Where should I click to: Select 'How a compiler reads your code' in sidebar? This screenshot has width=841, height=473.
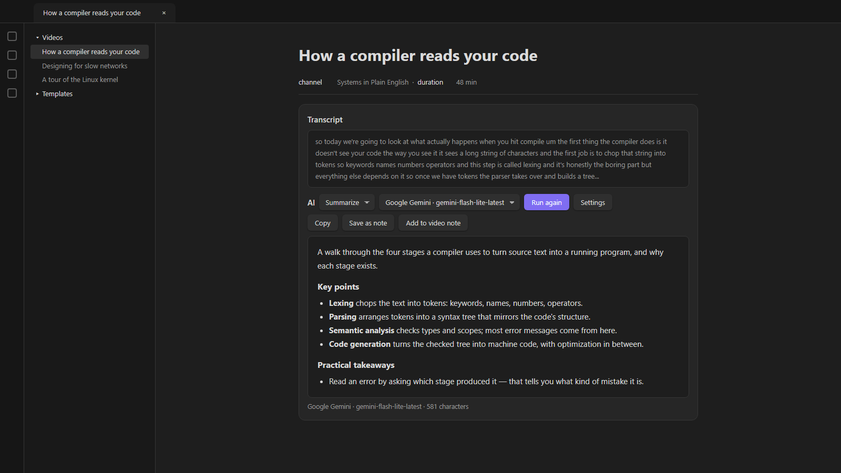point(89,52)
